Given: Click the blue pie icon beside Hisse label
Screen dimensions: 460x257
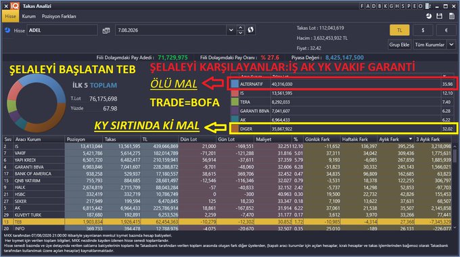Looking at the screenshot, I should 7,30.
